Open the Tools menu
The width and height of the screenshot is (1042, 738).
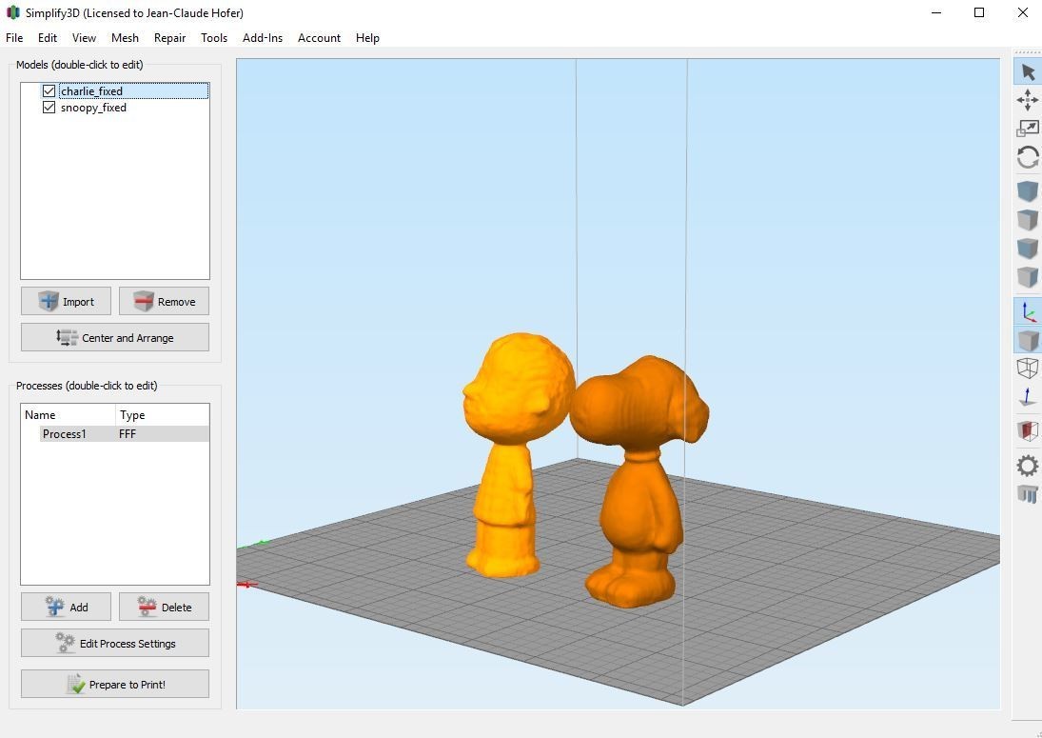214,38
